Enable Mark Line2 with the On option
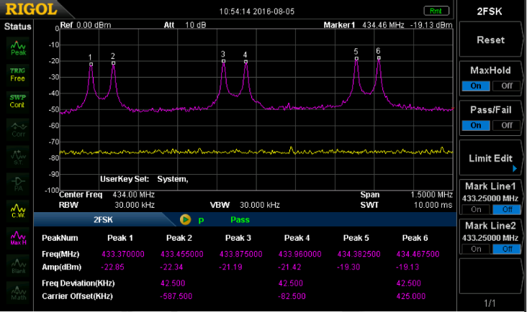 click(475, 248)
